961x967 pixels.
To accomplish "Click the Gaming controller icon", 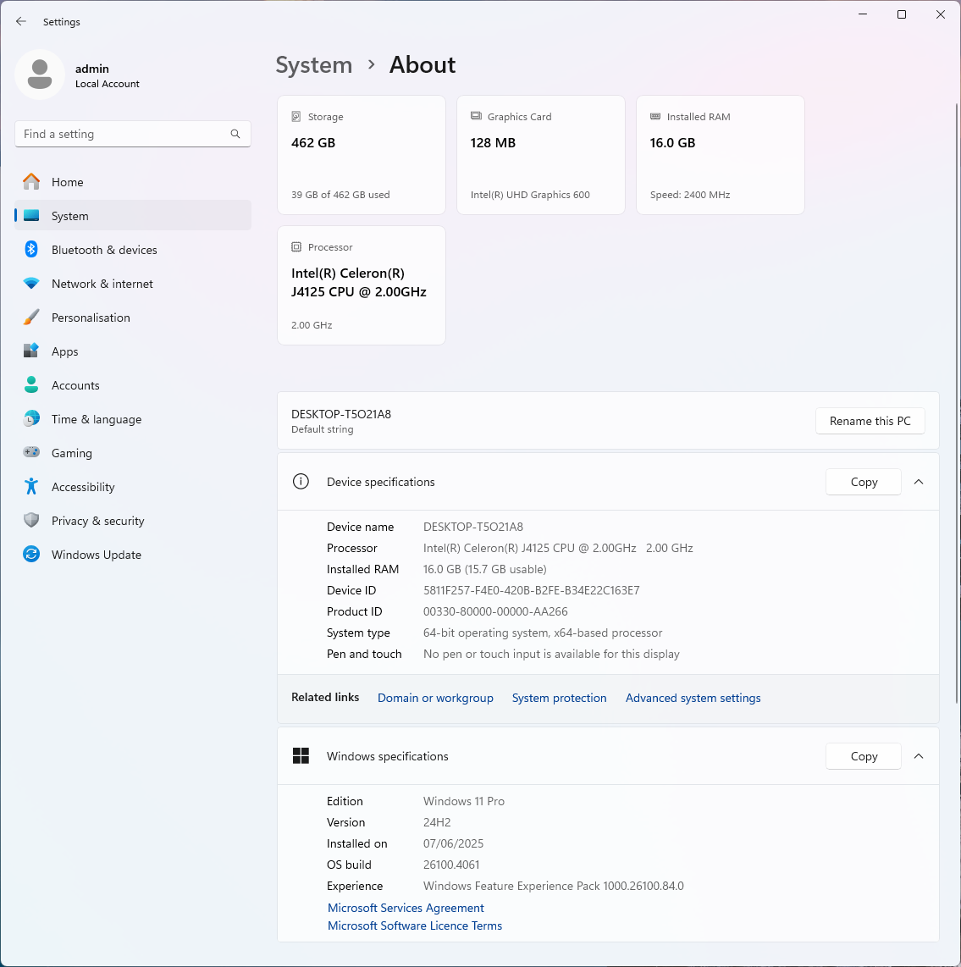I will 30,452.
